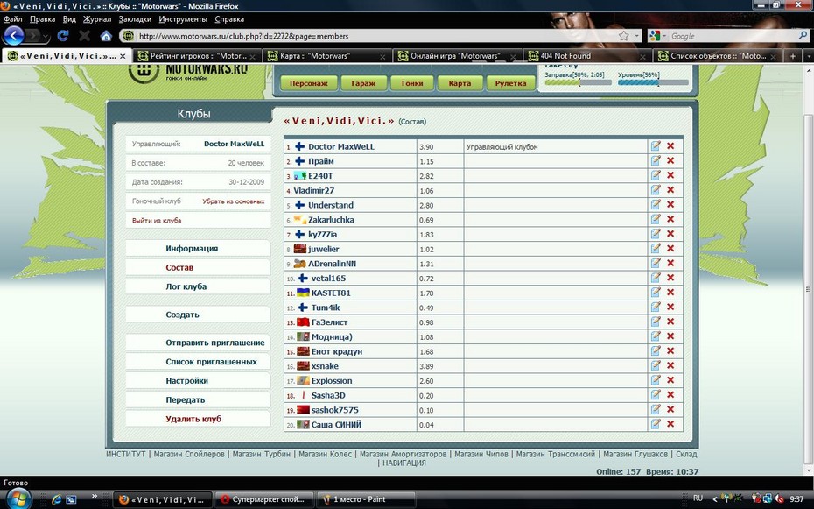Click Заправка fuel progress bar
This screenshot has height=509, width=814.
pos(578,82)
